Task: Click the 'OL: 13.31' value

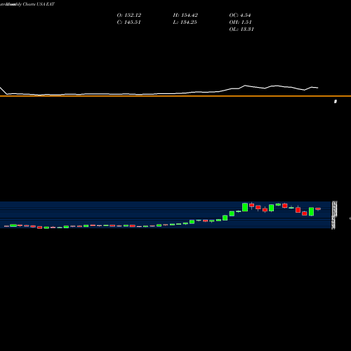Action: (241, 29)
